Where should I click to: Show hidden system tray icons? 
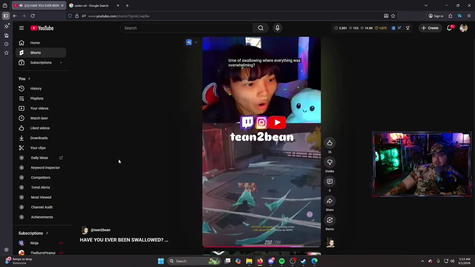point(422,261)
